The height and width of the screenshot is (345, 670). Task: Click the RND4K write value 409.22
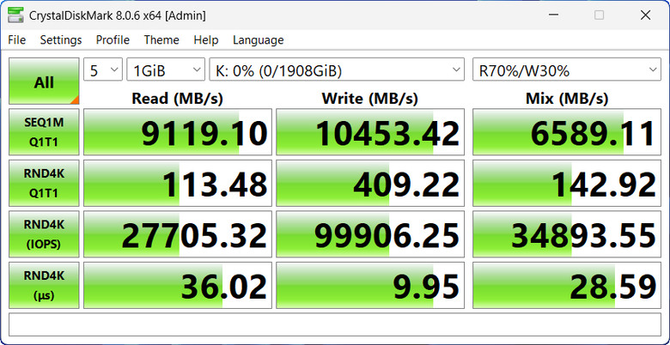(370, 183)
